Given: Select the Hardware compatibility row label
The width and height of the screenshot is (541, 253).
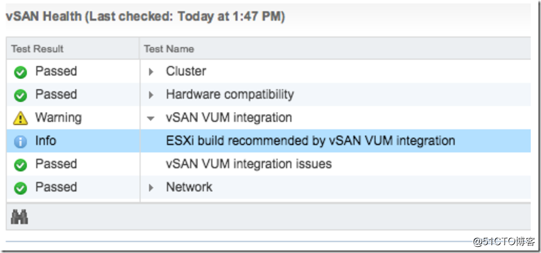Looking at the screenshot, I should pos(230,94).
